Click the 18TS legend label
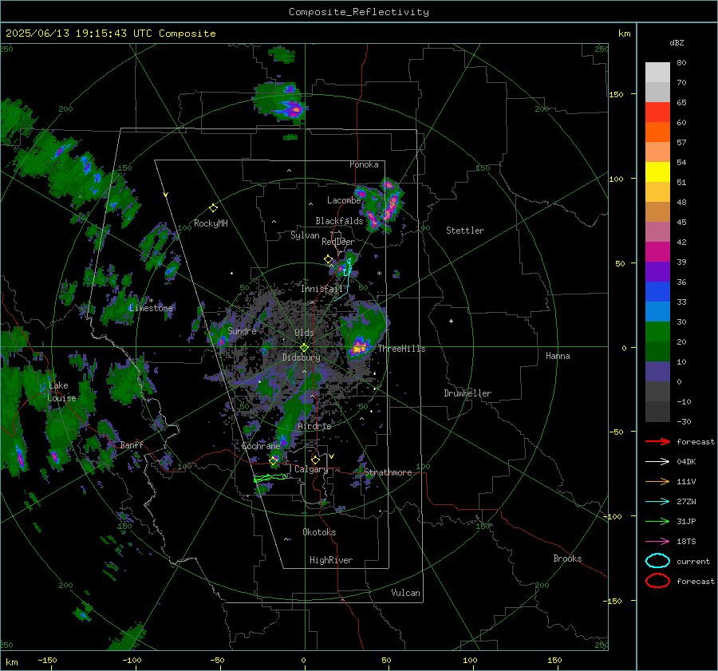 [x=686, y=542]
